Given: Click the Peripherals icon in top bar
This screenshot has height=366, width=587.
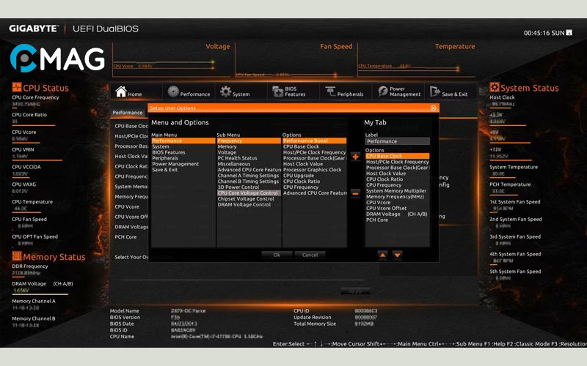Looking at the screenshot, I should (330, 91).
